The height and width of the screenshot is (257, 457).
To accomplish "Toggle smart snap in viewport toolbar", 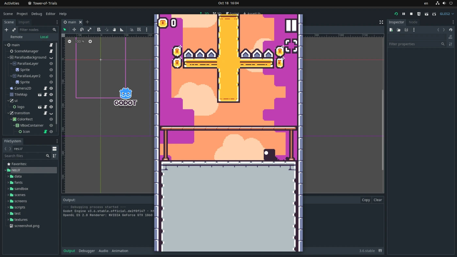I will [132, 30].
